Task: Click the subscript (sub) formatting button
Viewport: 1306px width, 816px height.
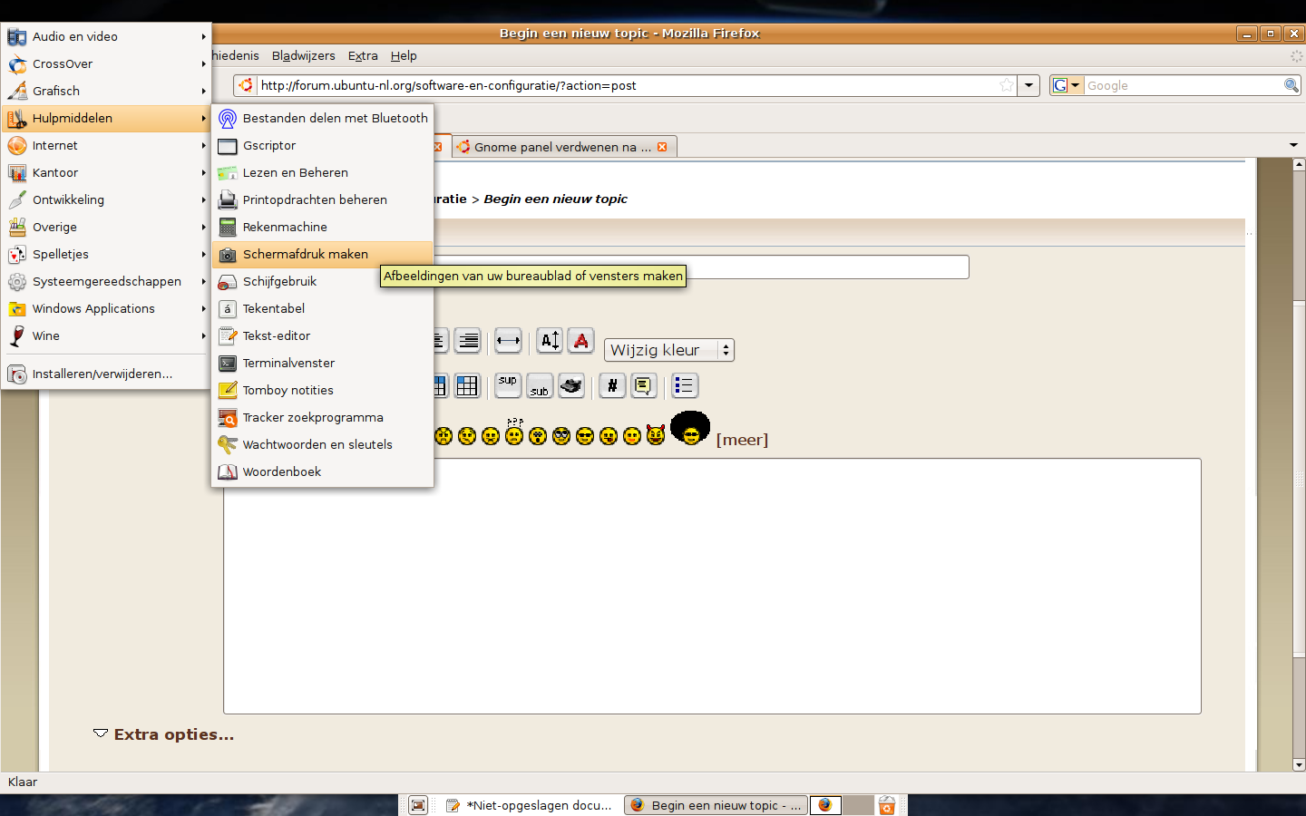Action: (540, 385)
